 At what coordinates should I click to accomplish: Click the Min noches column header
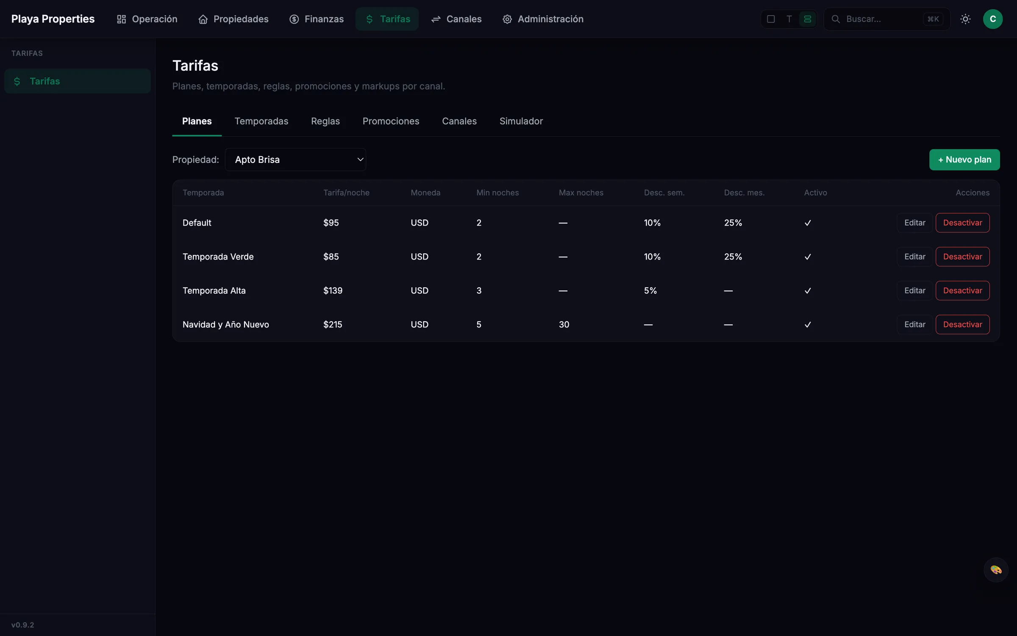tap(497, 192)
